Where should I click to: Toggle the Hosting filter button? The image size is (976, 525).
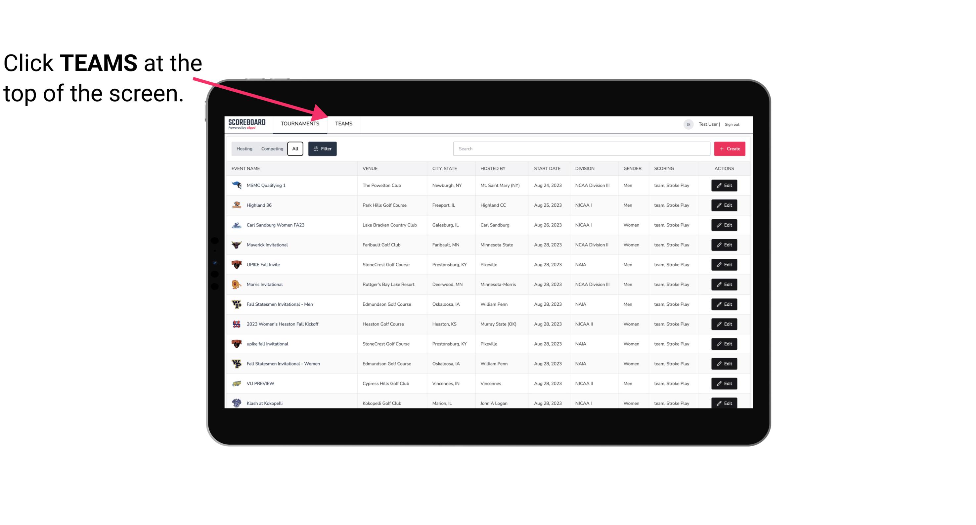click(x=244, y=149)
